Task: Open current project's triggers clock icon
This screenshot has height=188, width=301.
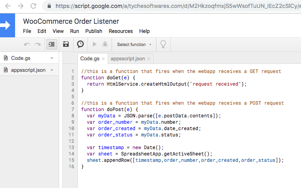Action: [80, 44]
